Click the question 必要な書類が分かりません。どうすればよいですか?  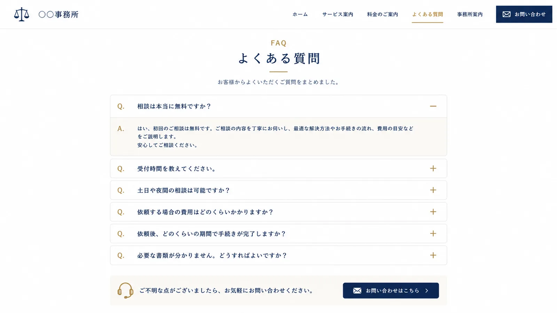tap(212, 256)
